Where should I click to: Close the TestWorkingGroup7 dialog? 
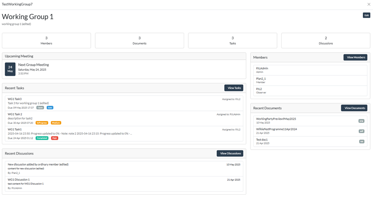point(369,4)
